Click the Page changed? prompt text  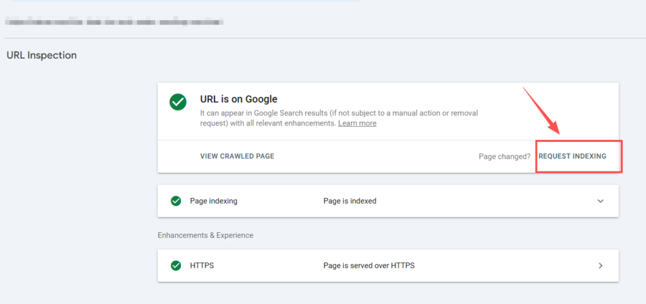tap(504, 156)
